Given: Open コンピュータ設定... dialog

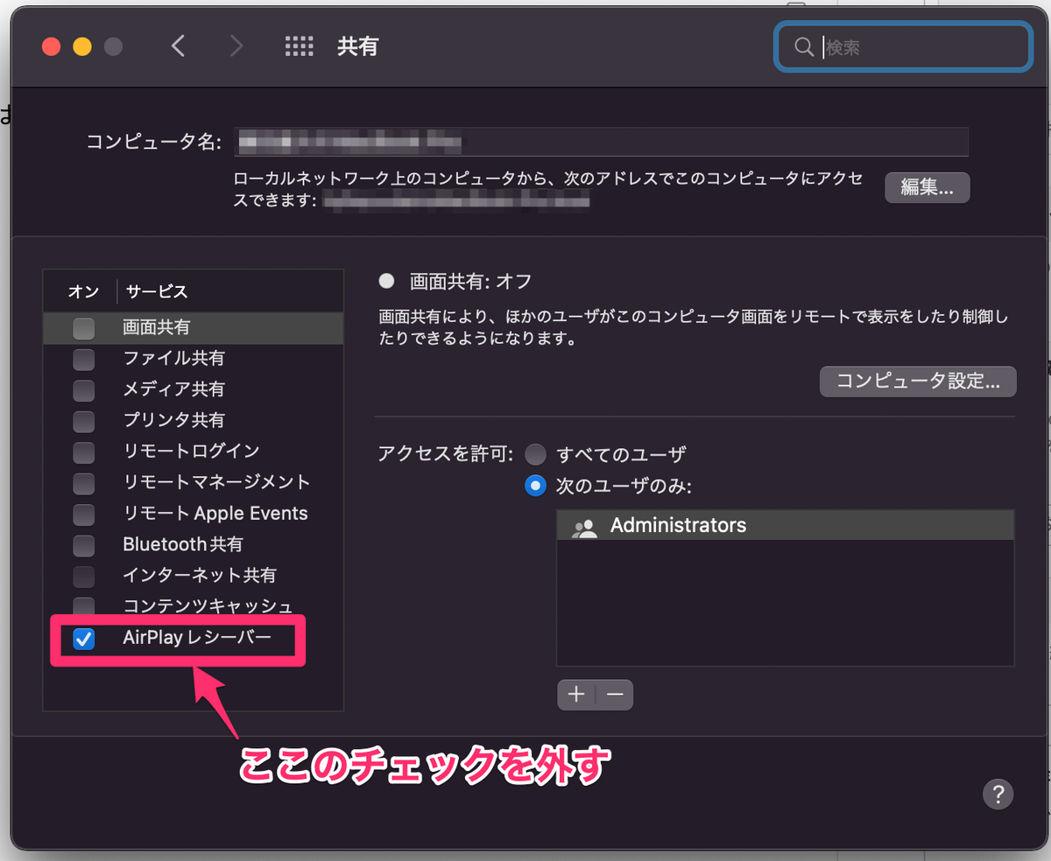Looking at the screenshot, I should (917, 381).
